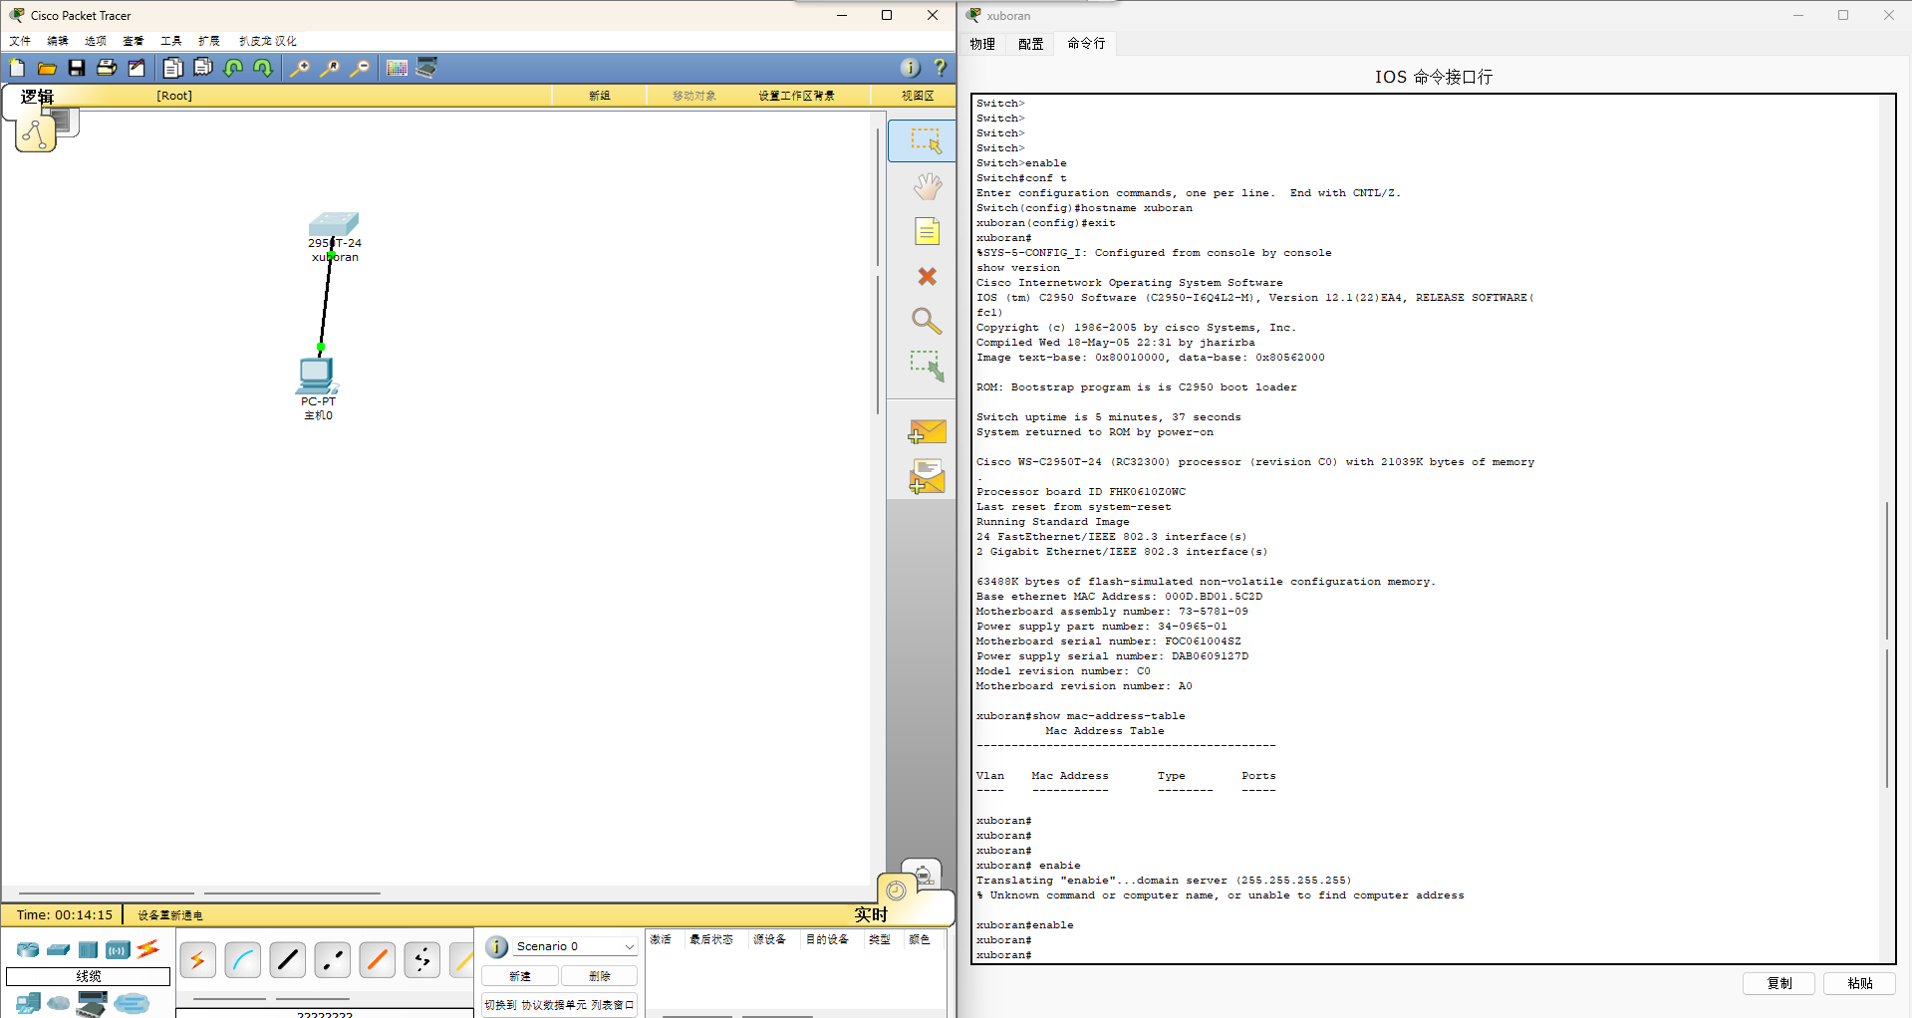Select the Resize Shape tool

[x=927, y=366]
